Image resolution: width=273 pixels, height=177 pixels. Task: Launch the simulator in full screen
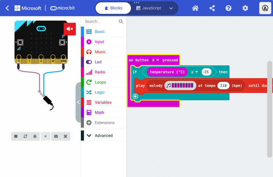coord(65,136)
